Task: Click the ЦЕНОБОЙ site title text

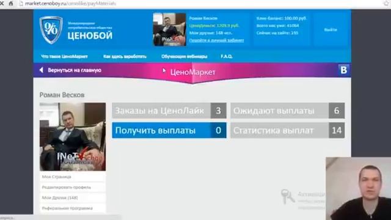Action: click(90, 35)
